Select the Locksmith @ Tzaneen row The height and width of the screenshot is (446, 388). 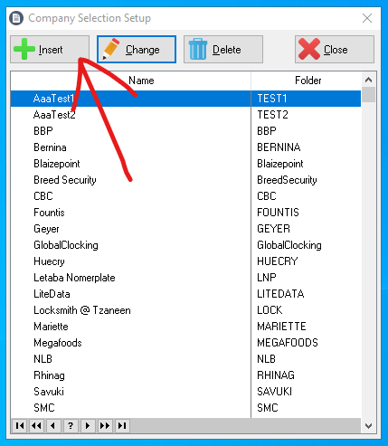click(x=185, y=310)
